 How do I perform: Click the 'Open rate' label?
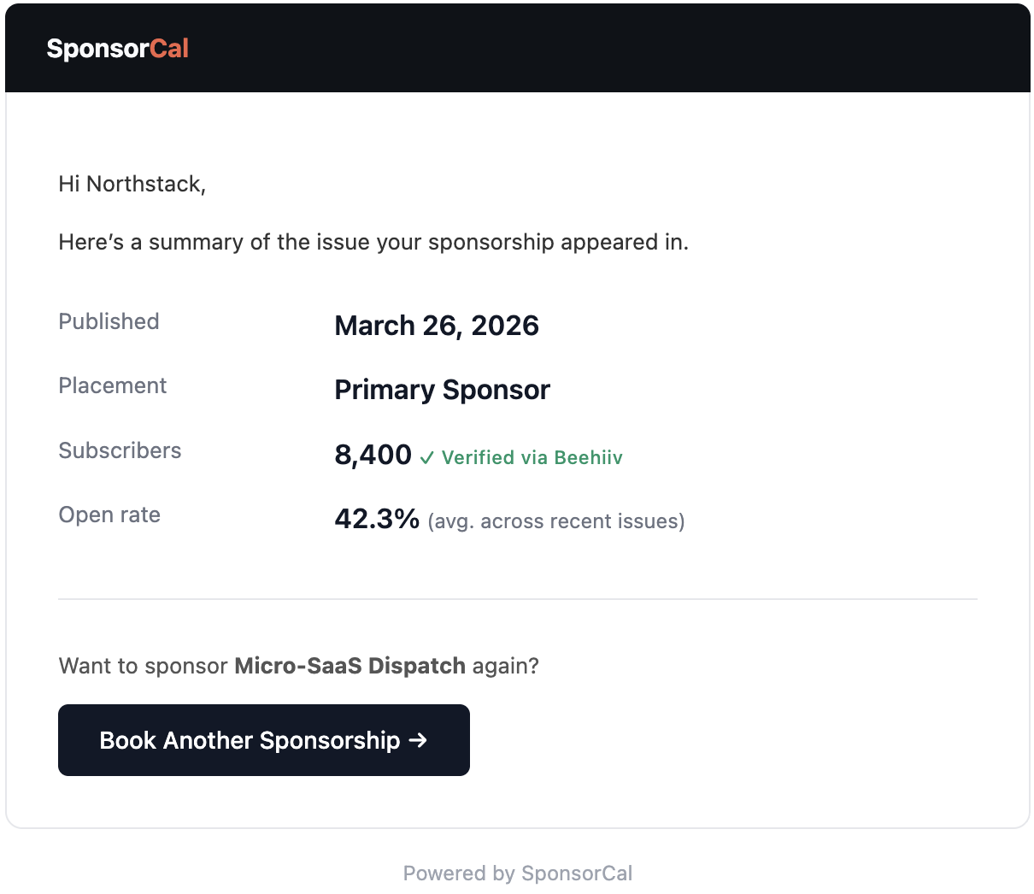(109, 515)
